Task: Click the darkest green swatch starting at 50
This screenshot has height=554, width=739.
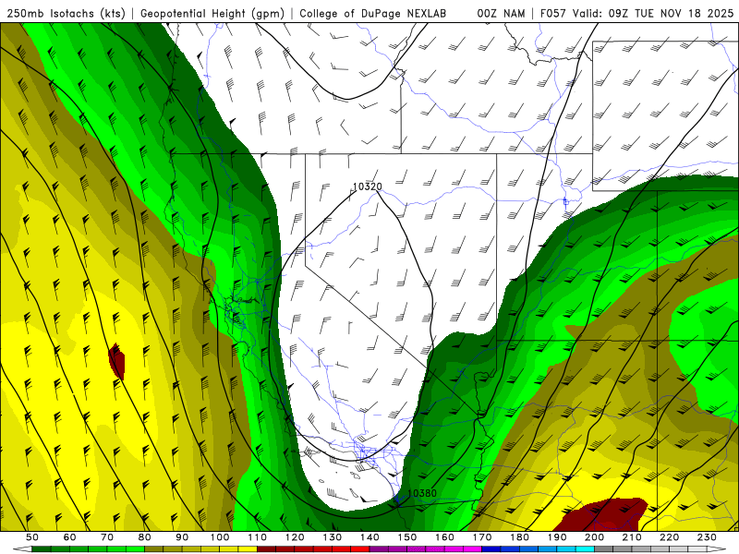Action: [42, 549]
